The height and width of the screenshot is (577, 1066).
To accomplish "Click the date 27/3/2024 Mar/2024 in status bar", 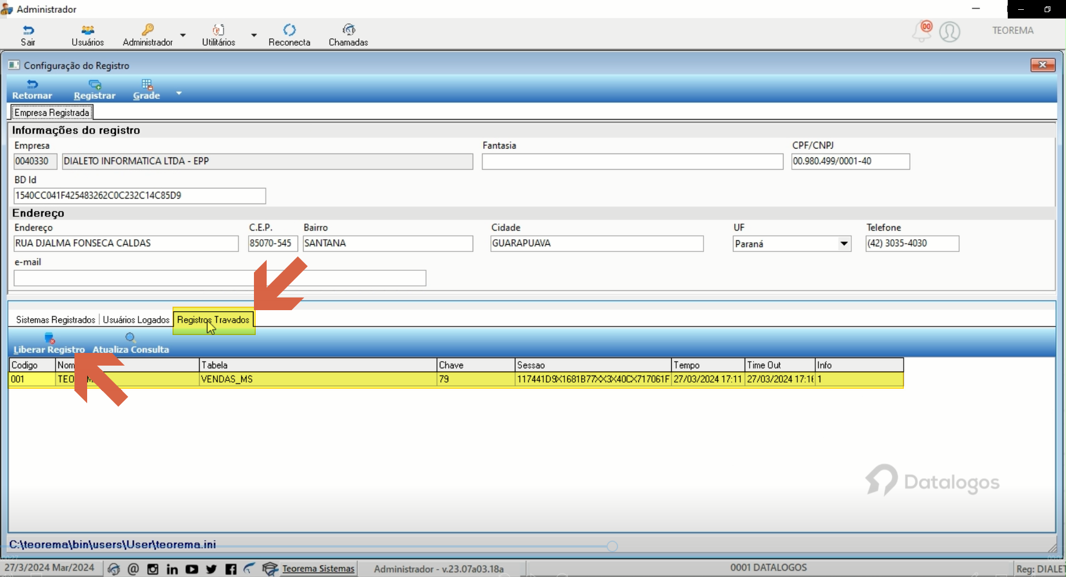I will [x=50, y=568].
